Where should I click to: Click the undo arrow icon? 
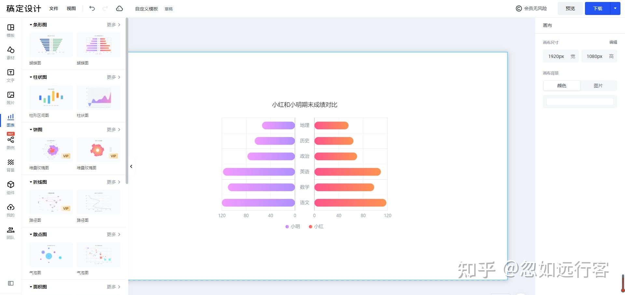click(92, 8)
